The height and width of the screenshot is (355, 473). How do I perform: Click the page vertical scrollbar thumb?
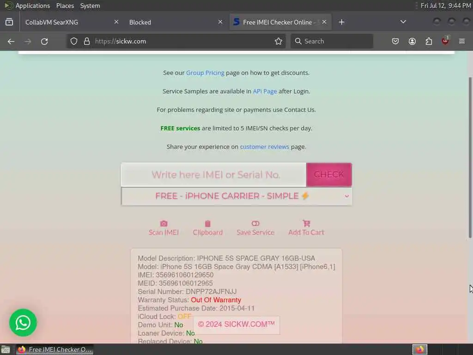coord(470,157)
